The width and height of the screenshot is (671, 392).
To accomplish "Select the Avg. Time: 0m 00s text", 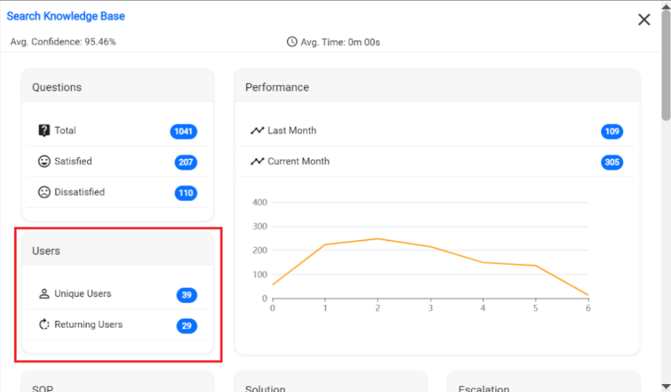I will click(x=340, y=42).
